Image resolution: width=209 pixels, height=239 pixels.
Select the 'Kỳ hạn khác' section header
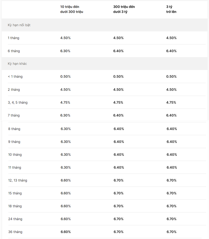(17, 64)
